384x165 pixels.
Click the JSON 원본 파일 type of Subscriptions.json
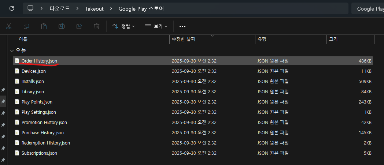(x=273, y=153)
